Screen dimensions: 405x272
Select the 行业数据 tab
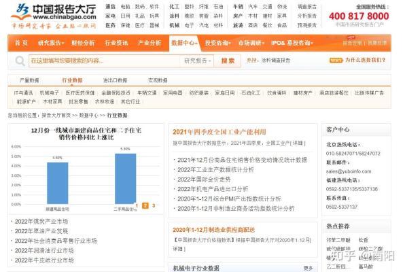(x=72, y=80)
